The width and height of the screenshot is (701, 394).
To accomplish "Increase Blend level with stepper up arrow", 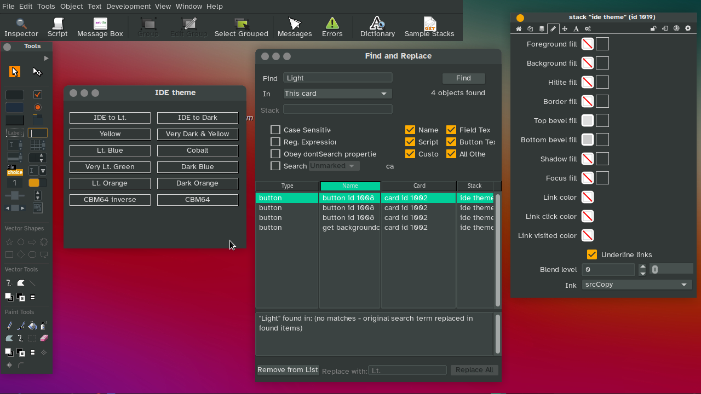I will [642, 266].
